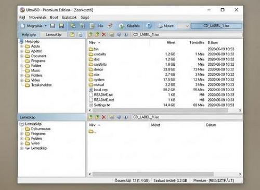Click the folder icon after the lower red X
Screen dimensions: 260x190
[x=112, y=117]
